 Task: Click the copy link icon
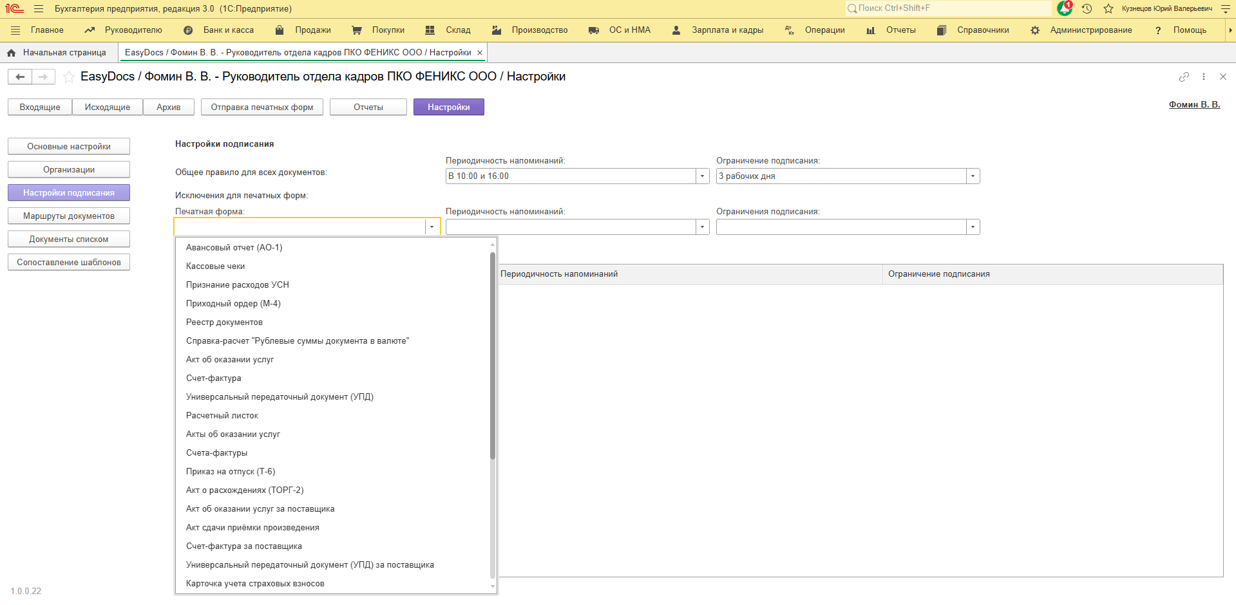[x=1184, y=77]
